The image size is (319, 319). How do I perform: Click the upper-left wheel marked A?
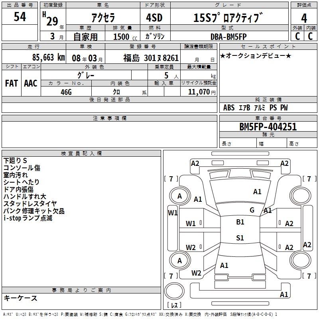[x=179, y=196]
